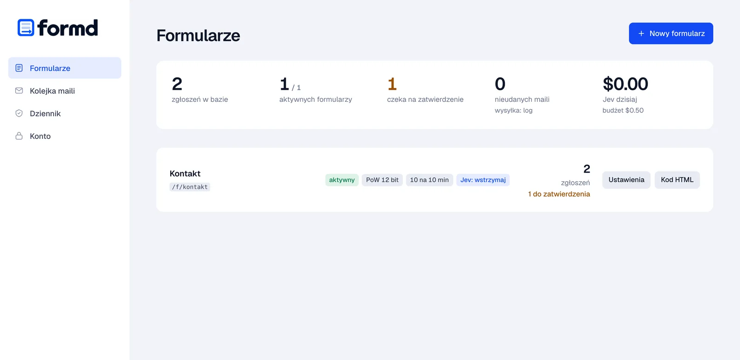This screenshot has width=740, height=360.
Task: Go to Kolejka maili
Action: pos(65,91)
